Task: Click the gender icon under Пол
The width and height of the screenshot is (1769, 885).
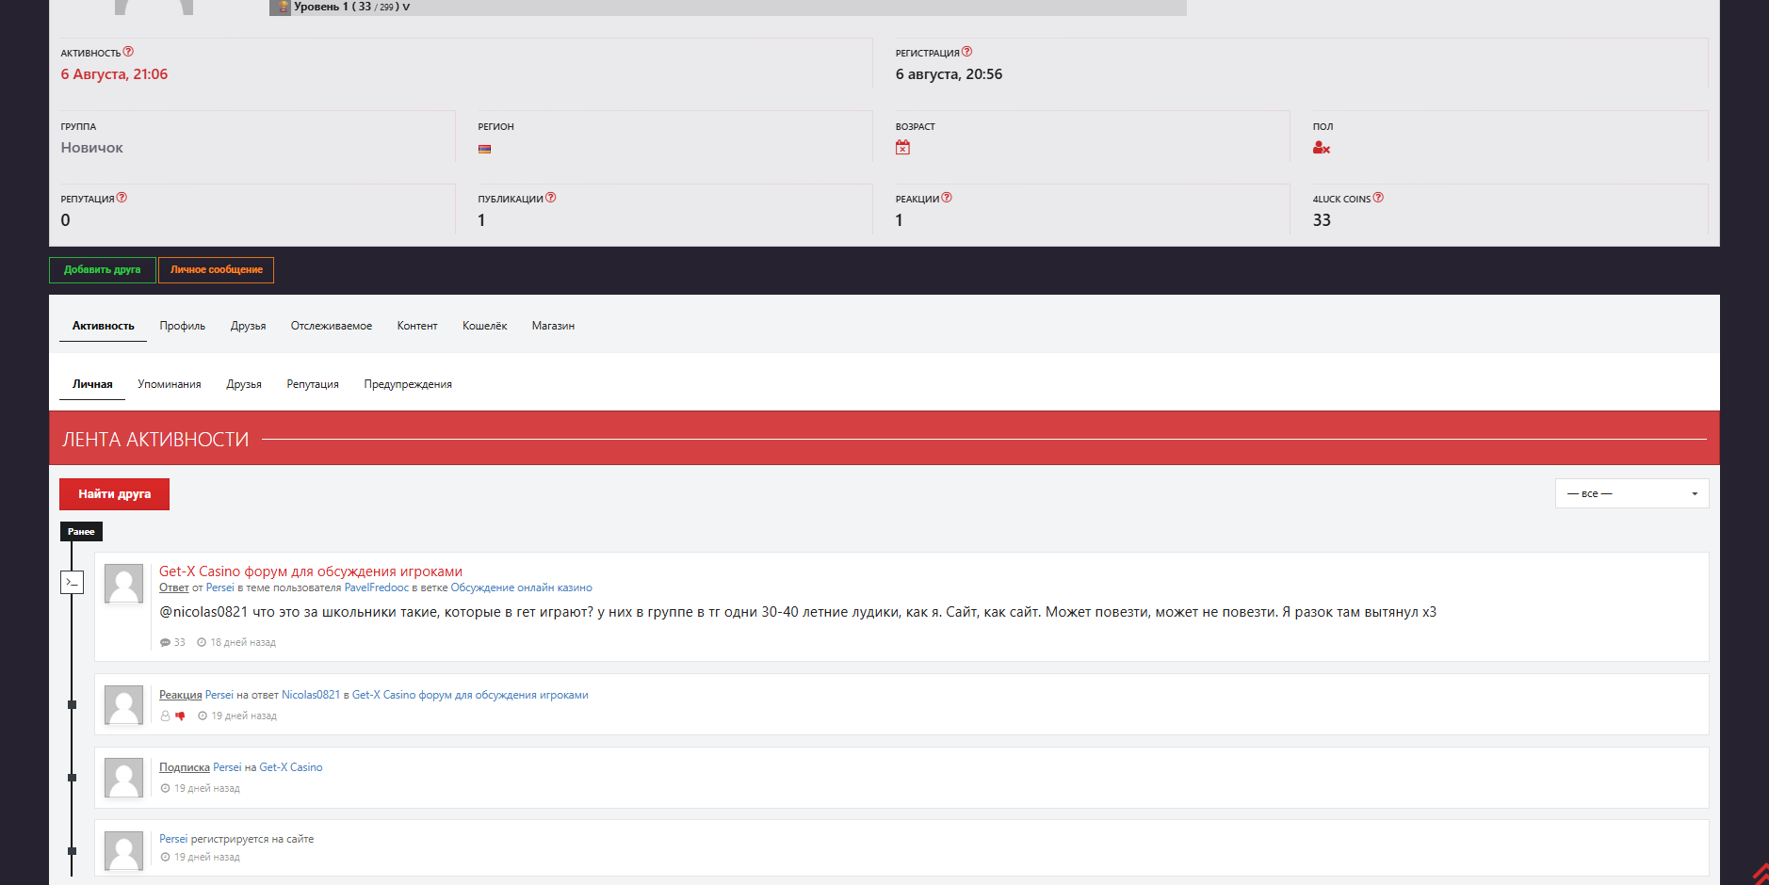Action: tap(1321, 148)
